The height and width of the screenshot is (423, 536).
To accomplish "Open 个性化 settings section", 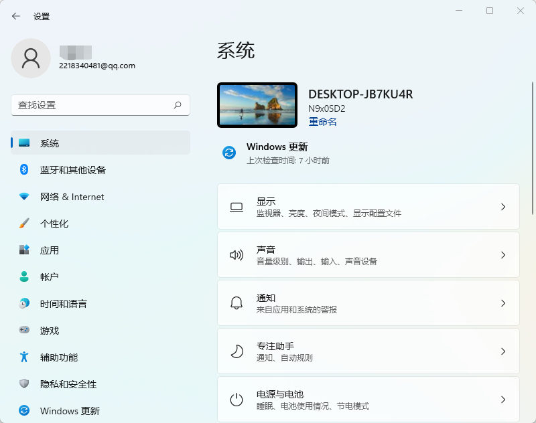I will [100, 223].
